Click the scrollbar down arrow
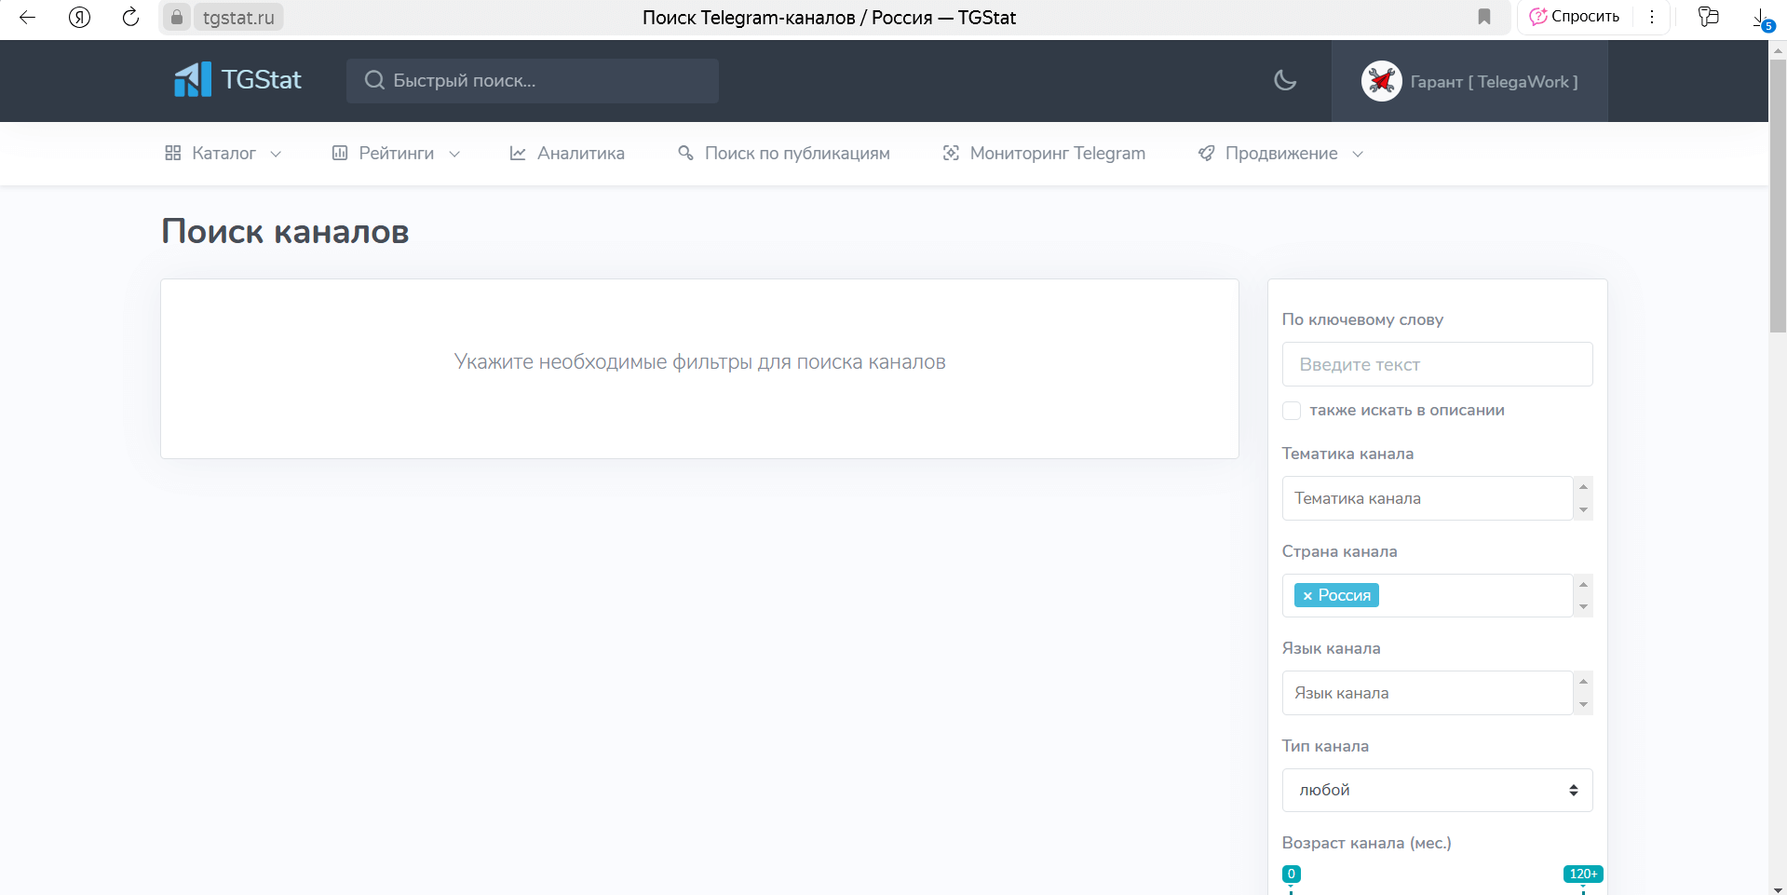 pyautogui.click(x=1778, y=888)
